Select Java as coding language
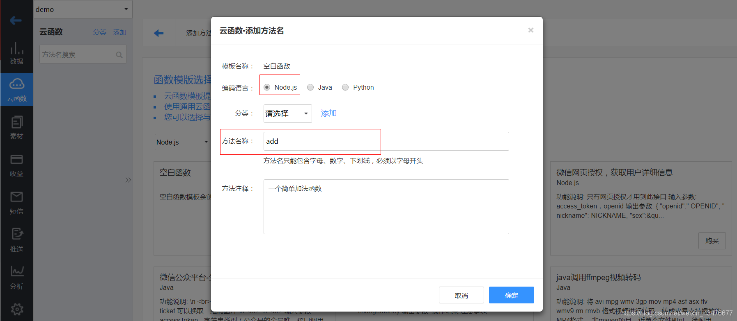 [x=310, y=87]
